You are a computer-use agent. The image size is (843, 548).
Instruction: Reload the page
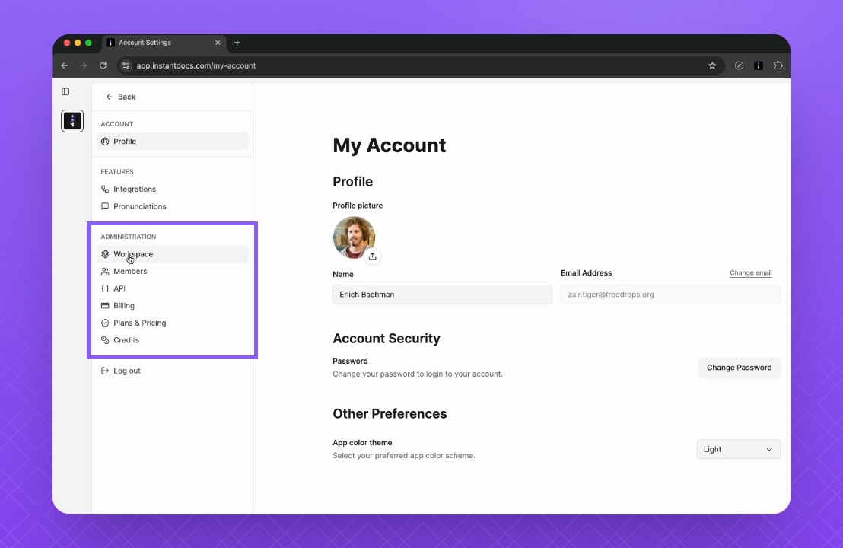(103, 65)
